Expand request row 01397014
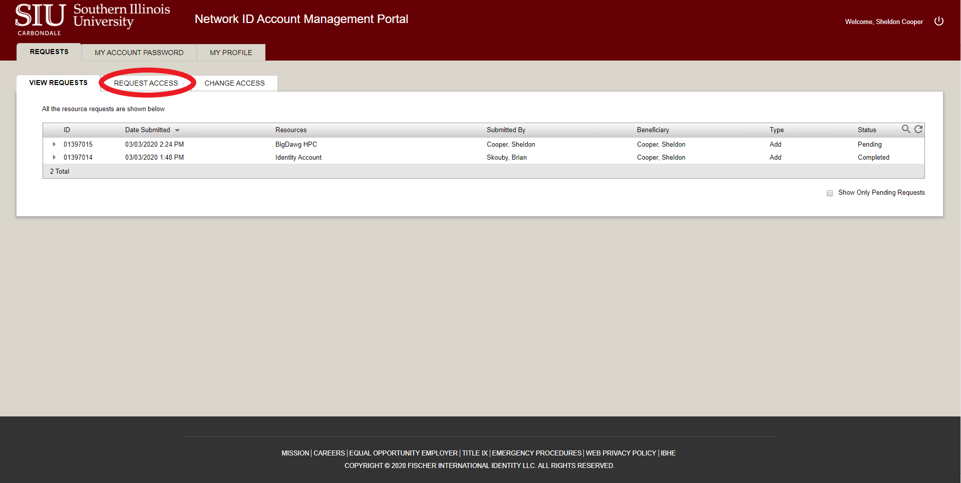 (54, 157)
